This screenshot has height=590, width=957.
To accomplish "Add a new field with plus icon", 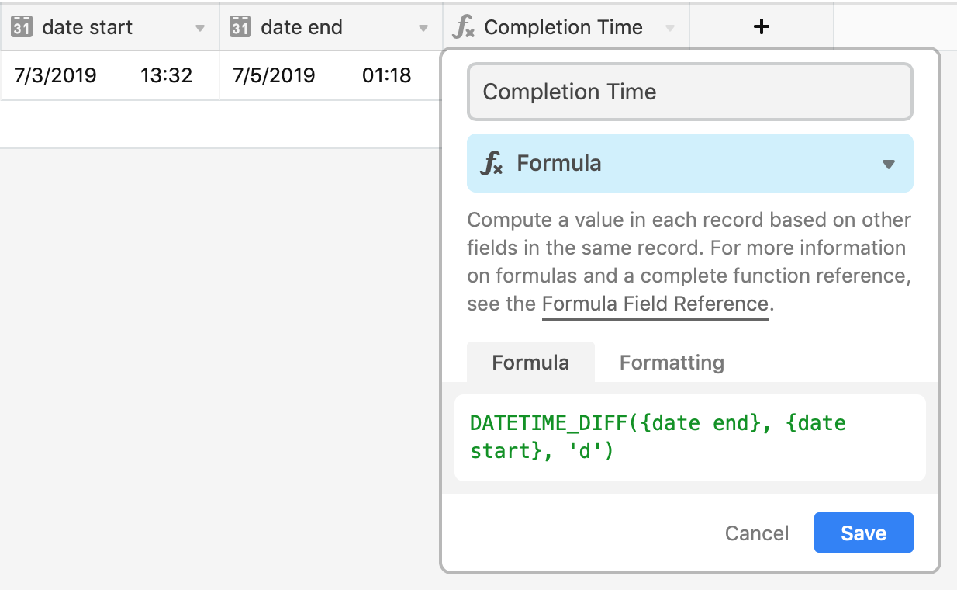I will pos(762,27).
